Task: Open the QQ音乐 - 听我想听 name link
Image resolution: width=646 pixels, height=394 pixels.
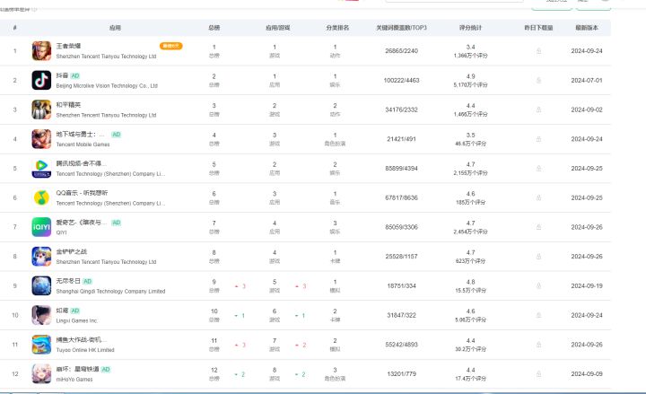Action: [82, 193]
